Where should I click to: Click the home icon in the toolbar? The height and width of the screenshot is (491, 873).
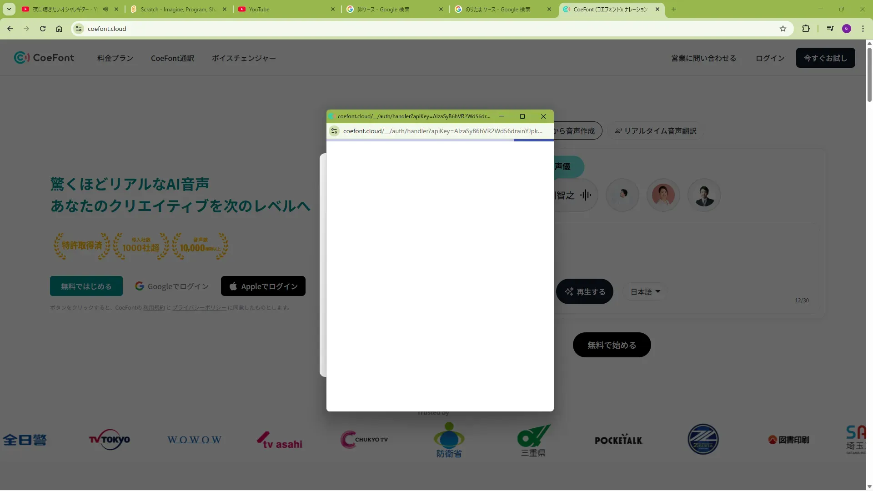point(59,29)
